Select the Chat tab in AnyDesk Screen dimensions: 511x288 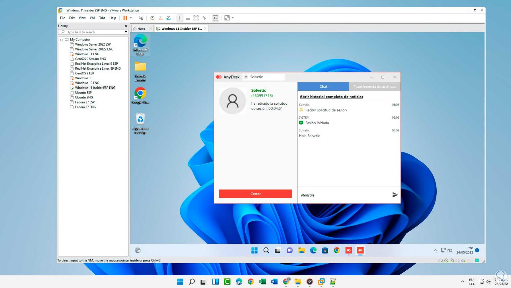323,86
